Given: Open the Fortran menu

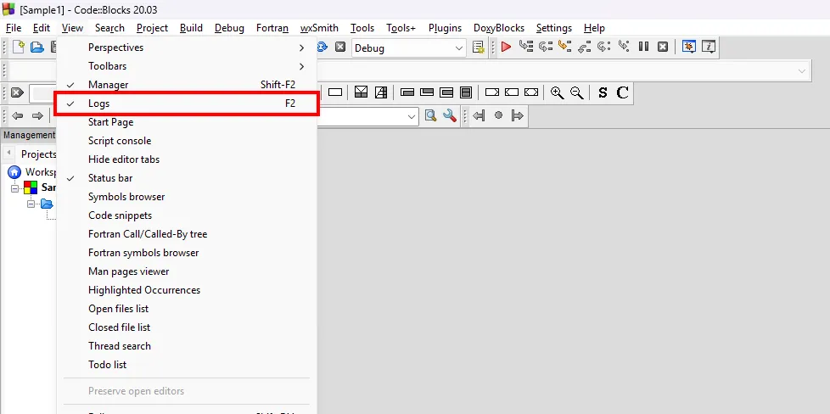Looking at the screenshot, I should point(272,28).
